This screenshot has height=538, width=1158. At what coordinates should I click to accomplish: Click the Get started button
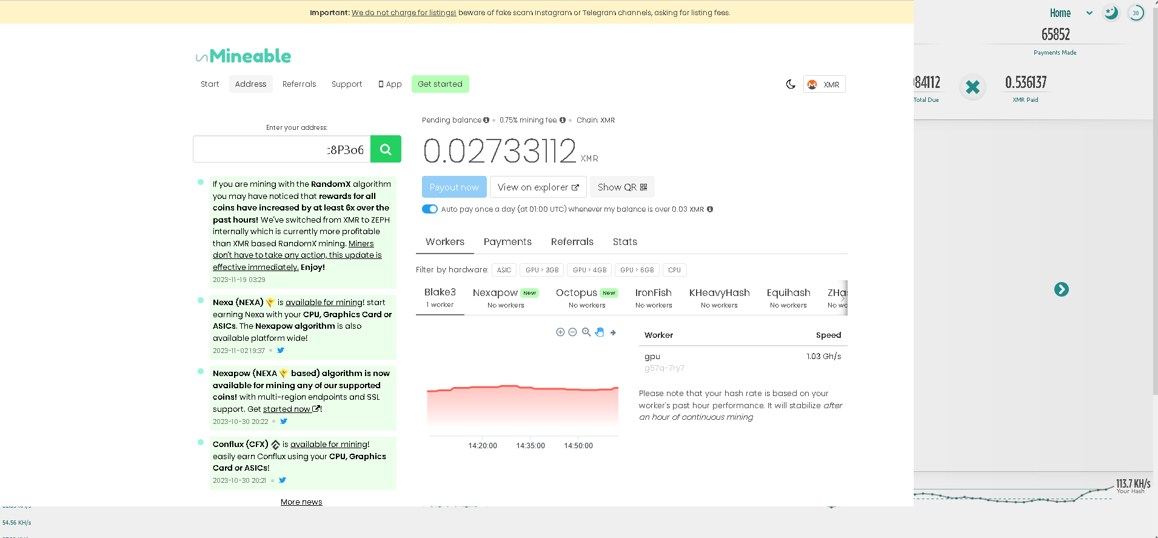coord(440,84)
